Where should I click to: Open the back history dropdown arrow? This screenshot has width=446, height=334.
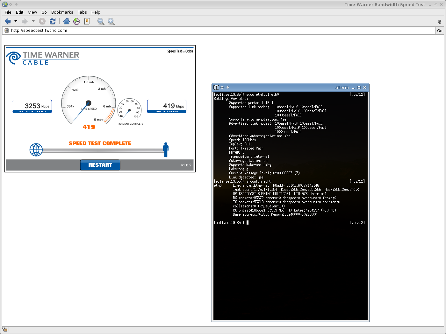tap(16, 21)
